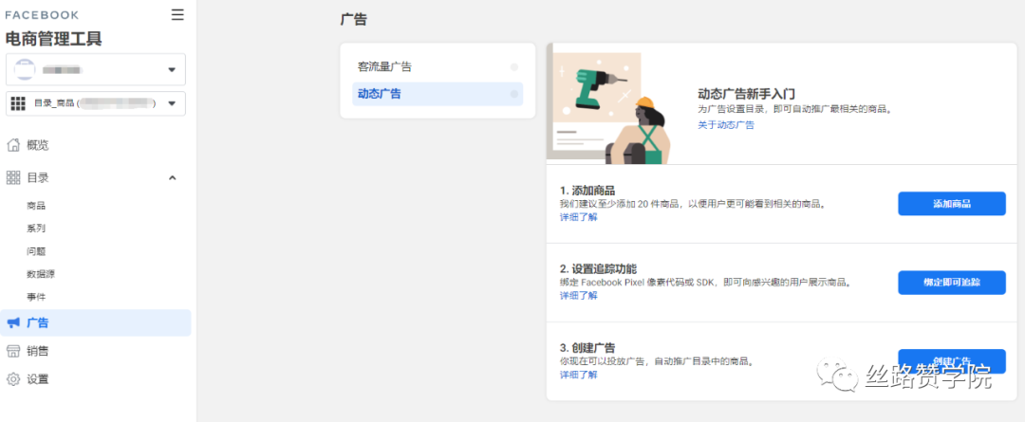Click the 添加商品 button
This screenshot has height=422, width=1025.
(x=952, y=204)
